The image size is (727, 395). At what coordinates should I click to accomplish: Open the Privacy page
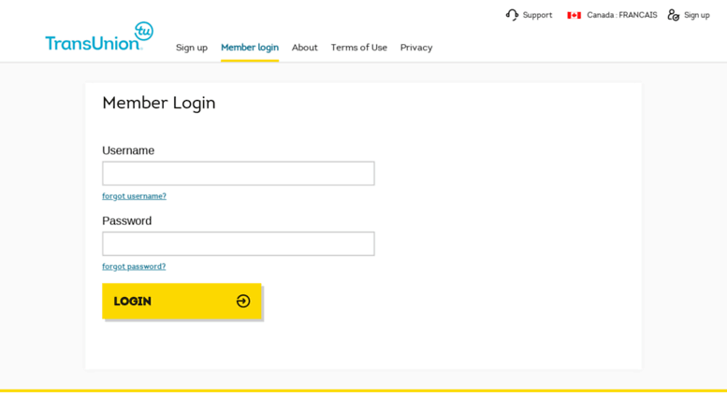tap(416, 48)
